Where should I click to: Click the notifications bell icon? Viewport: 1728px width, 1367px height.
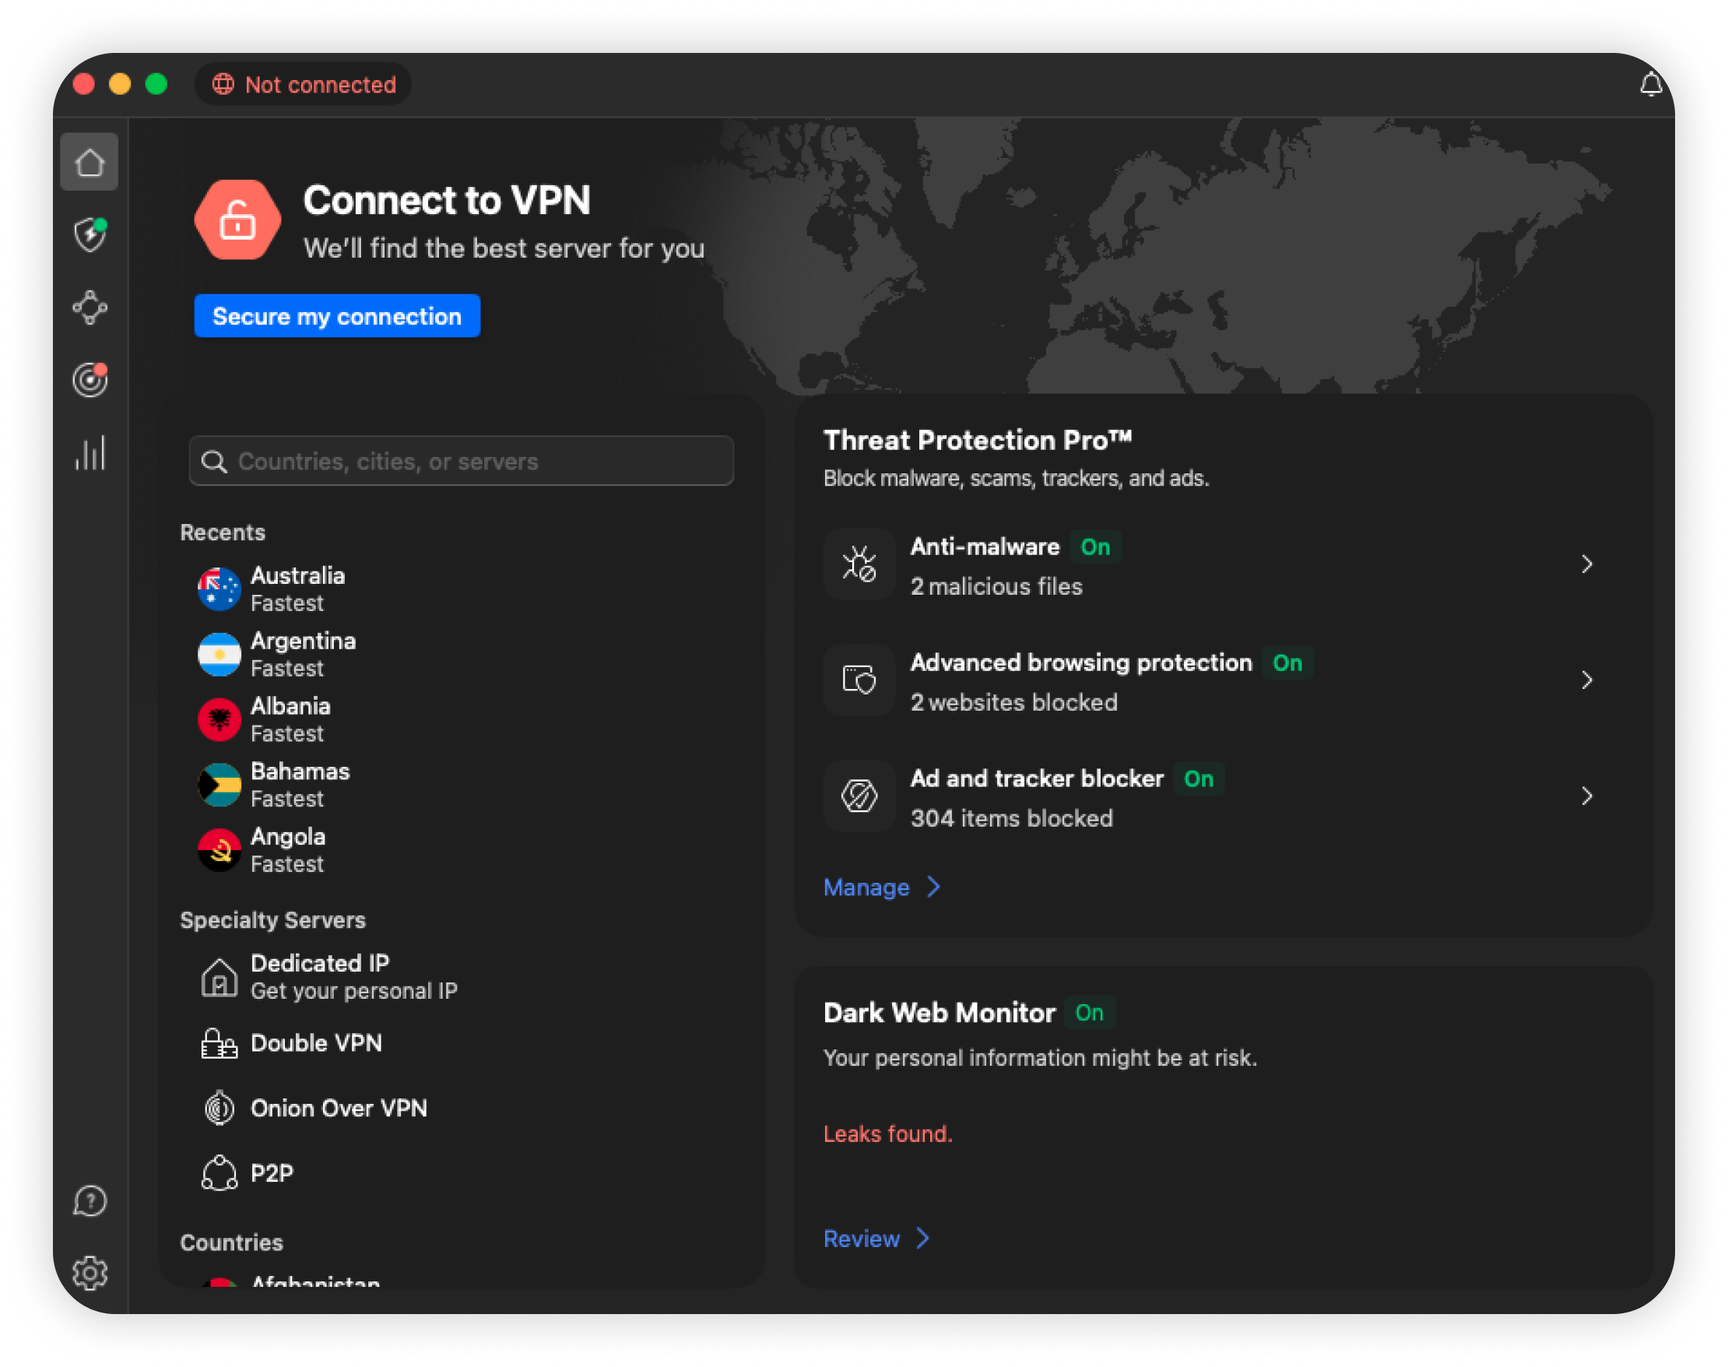click(1650, 84)
